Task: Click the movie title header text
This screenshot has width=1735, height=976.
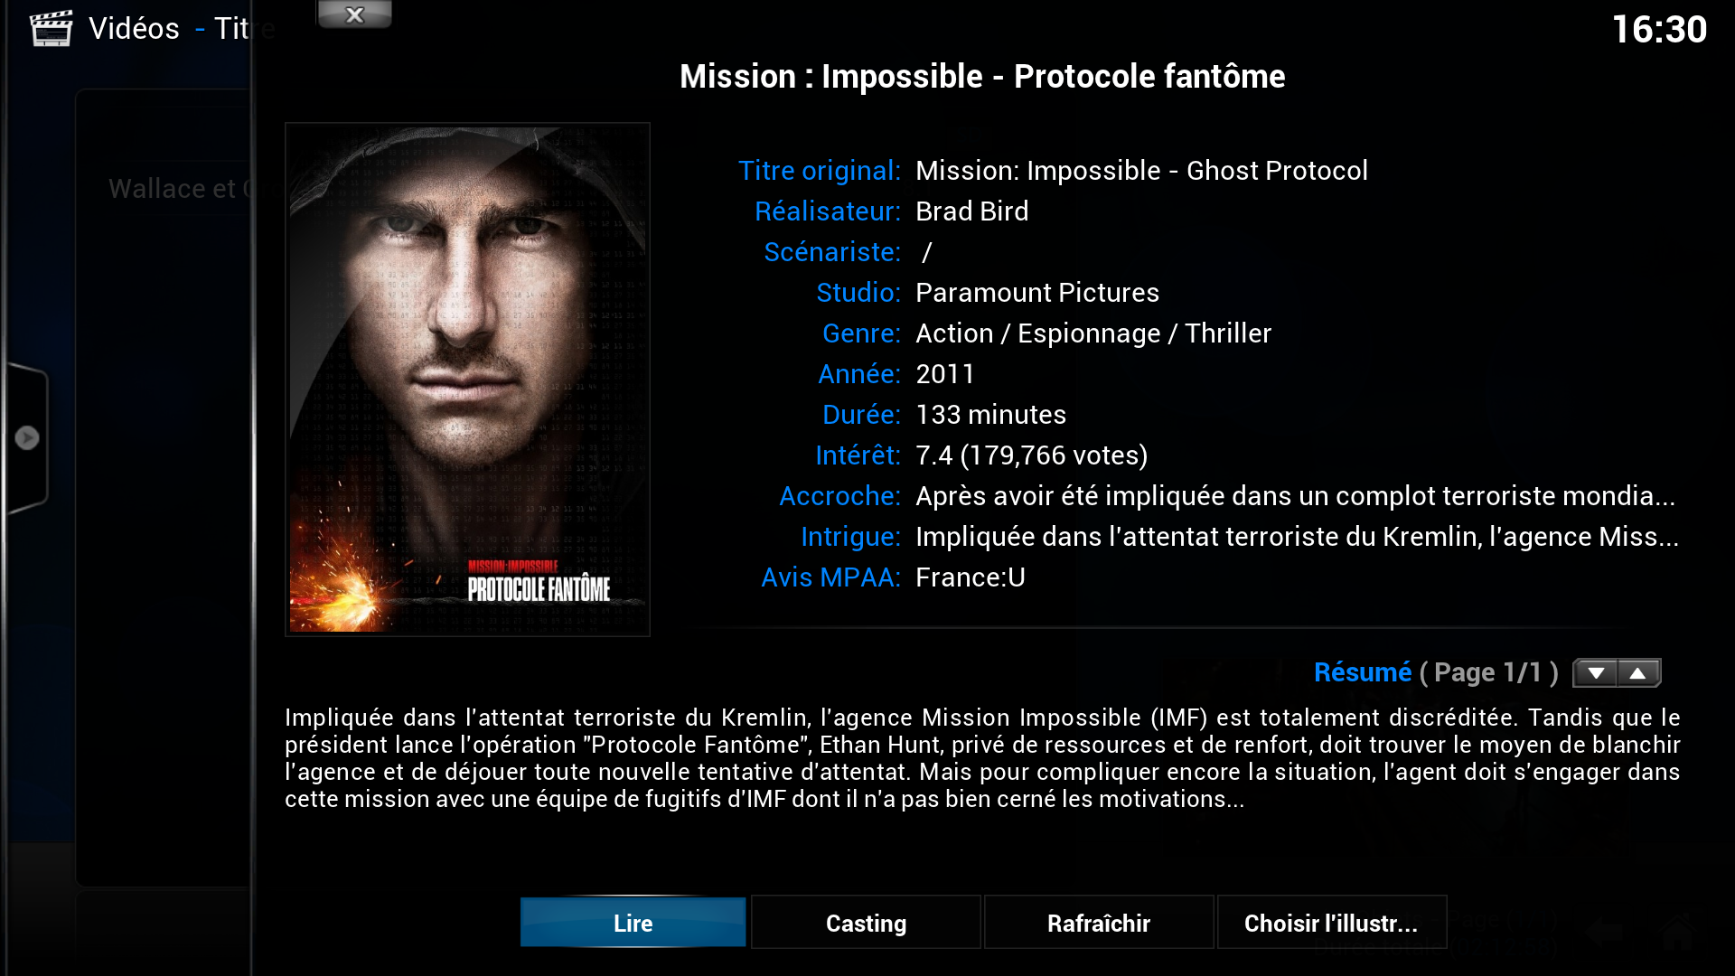Action: [982, 77]
